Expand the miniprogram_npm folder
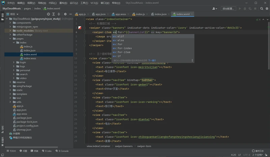The width and height of the screenshot is (270, 157). 10,27
